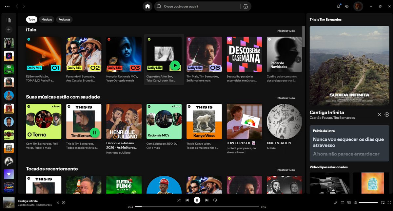This screenshot has width=393, height=211.
Task: Click the search input field
Action: click(x=201, y=7)
